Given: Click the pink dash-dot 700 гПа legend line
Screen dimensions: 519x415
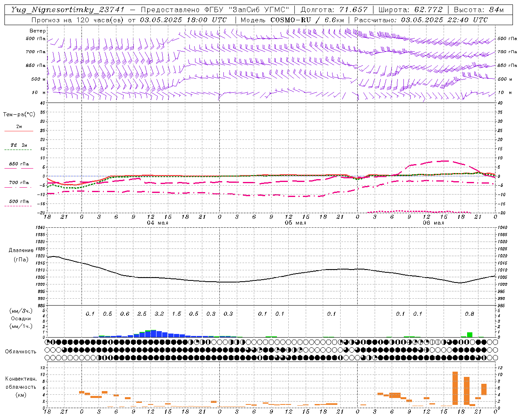Looking at the screenshot, I should (18, 187).
